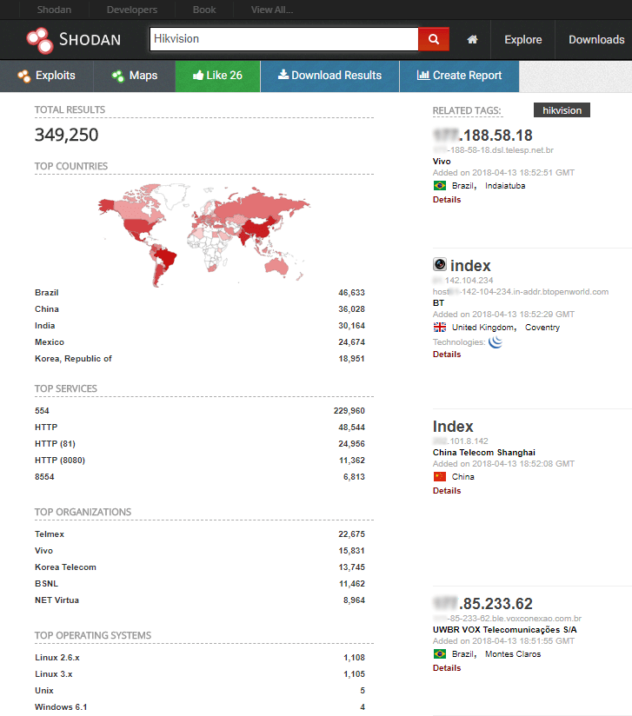Screen dimensions: 632x716
Task: Expand the View All... top menu
Action: [271, 10]
